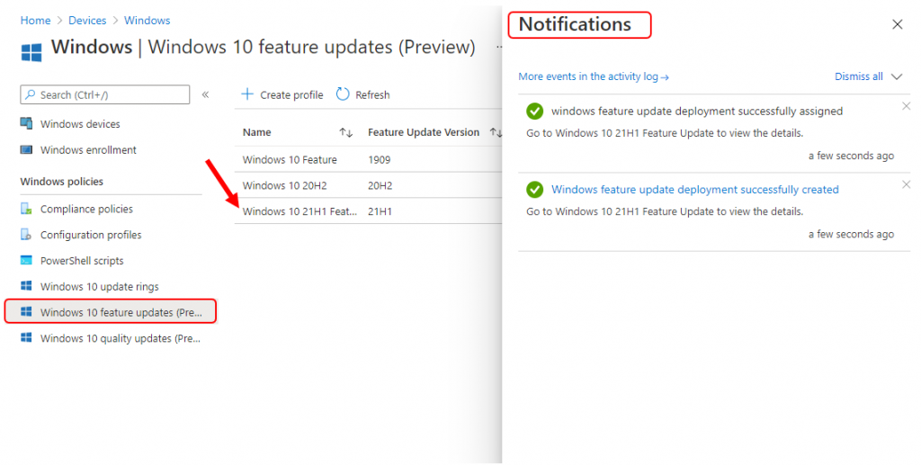The image size is (921, 465).
Task: Click the Refresh button label
Action: tap(372, 94)
